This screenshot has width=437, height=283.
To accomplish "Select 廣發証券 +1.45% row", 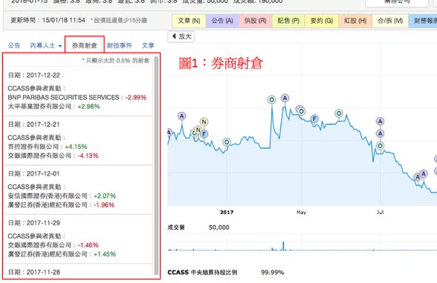I will point(61,254).
